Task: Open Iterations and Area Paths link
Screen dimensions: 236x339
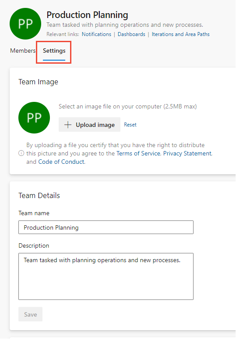Action: (x=180, y=34)
